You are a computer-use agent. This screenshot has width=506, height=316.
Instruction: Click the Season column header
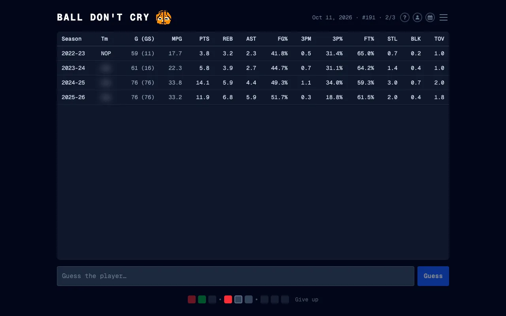click(72, 39)
